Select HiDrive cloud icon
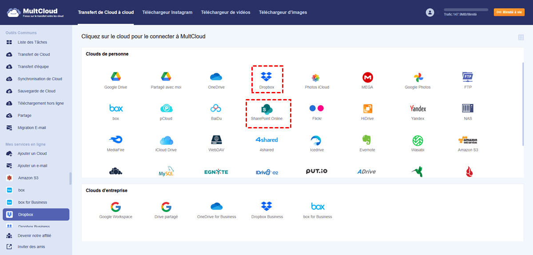This screenshot has width=533, height=255. click(x=367, y=108)
